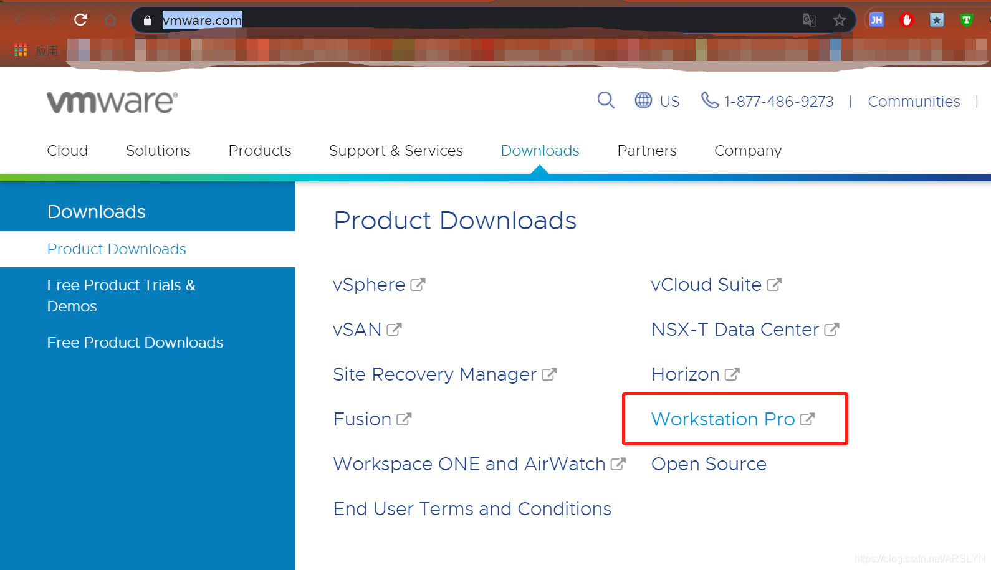Open the NSX-T Data Center link
The image size is (991, 570).
pyautogui.click(x=735, y=330)
